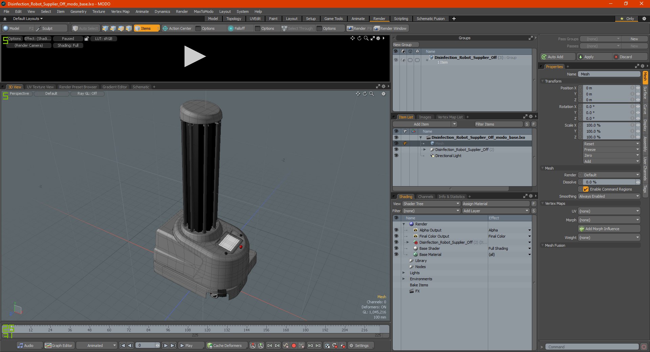Click New Group button

coord(406,45)
